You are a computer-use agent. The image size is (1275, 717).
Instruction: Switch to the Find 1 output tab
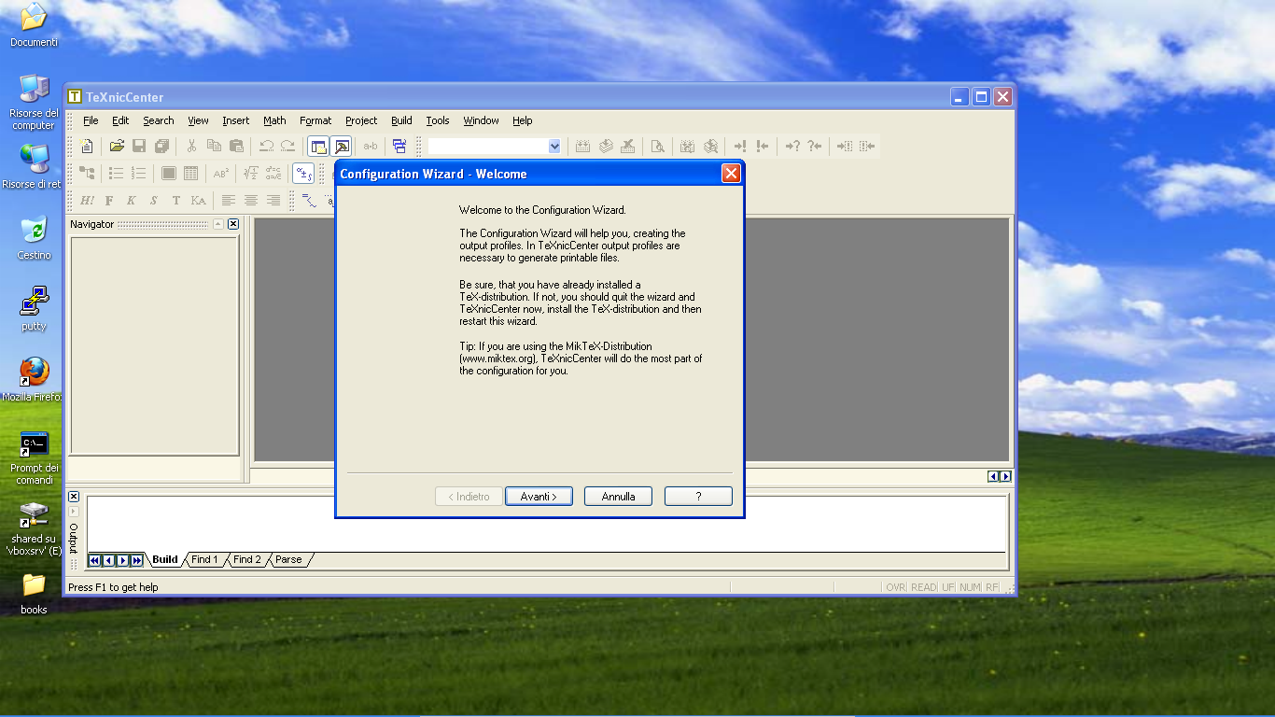[204, 560]
